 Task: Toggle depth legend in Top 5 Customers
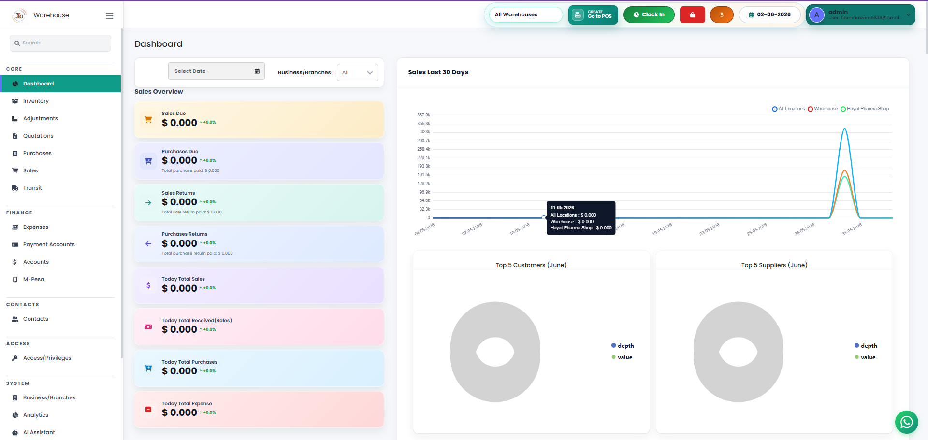click(x=623, y=346)
